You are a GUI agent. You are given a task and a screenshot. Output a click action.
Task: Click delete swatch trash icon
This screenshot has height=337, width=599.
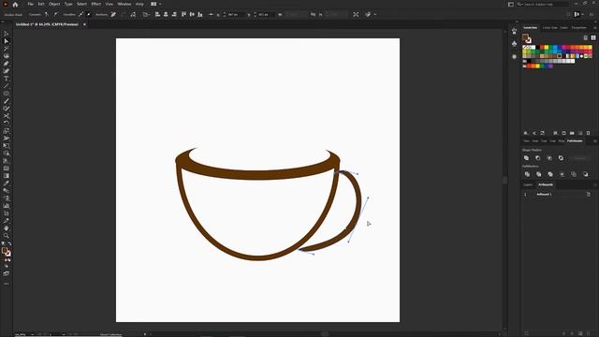coord(589,133)
